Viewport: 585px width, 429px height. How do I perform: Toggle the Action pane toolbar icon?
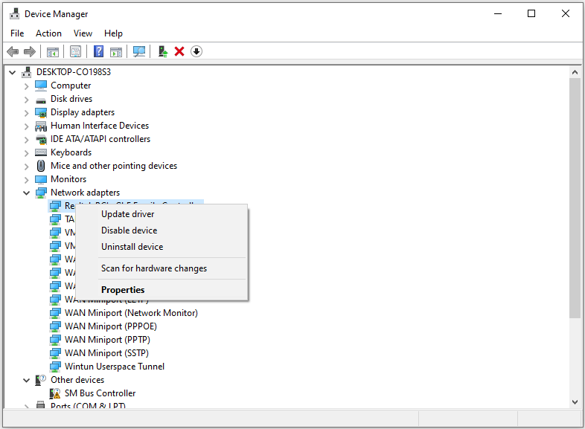116,51
